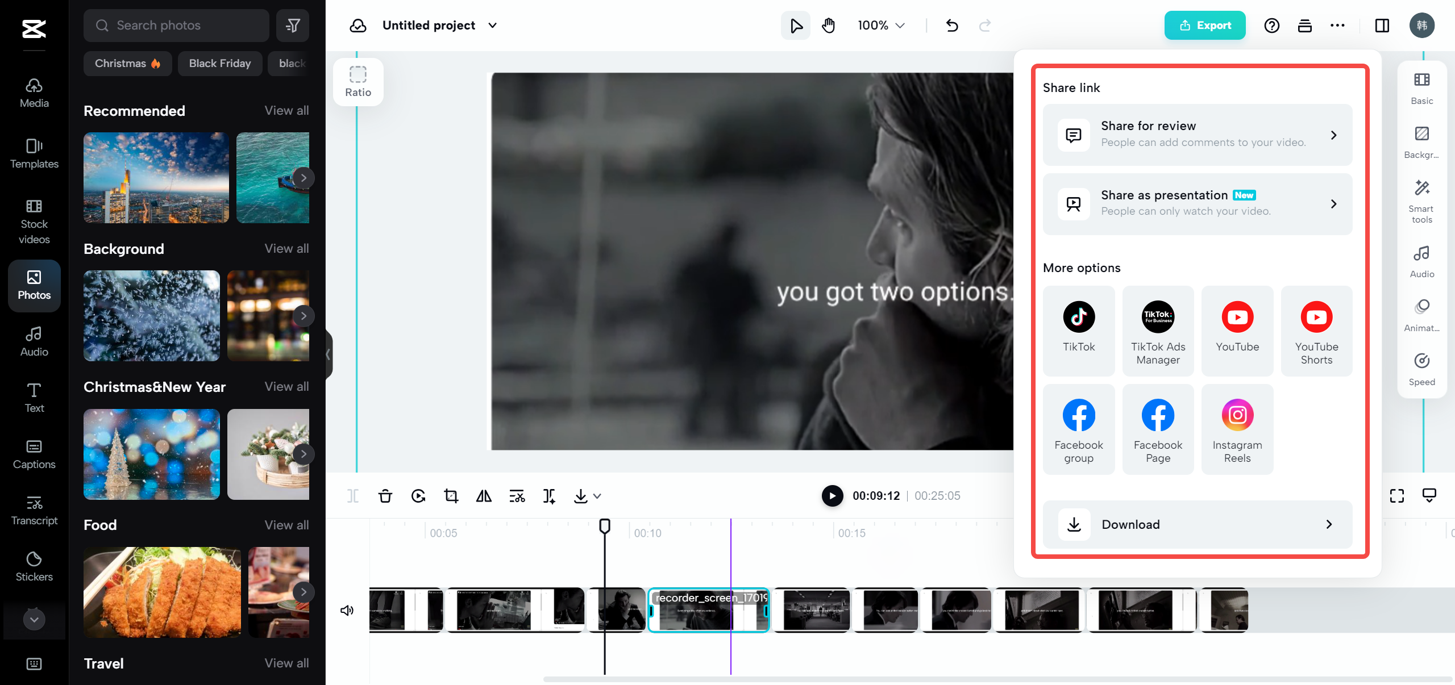The height and width of the screenshot is (685, 1455).
Task: Open the 100% zoom dropdown
Action: point(881,26)
